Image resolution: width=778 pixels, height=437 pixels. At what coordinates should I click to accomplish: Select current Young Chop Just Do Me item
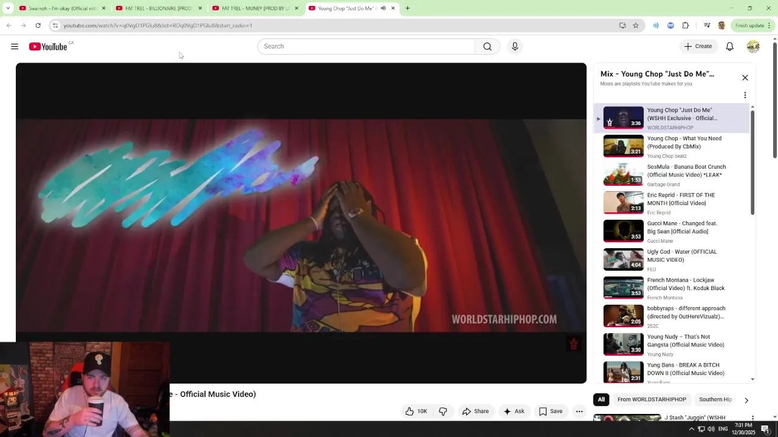click(x=672, y=118)
